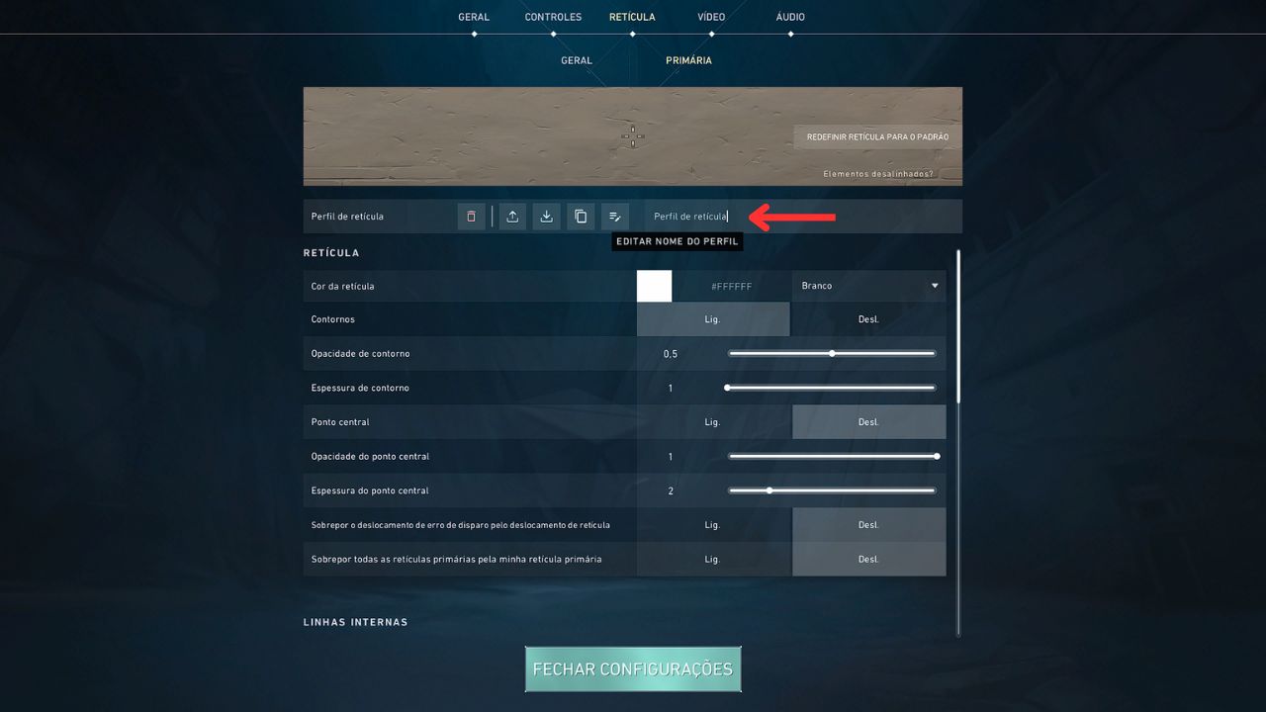Open the PRIMÁRIA crosshair subtab
The image size is (1266, 712).
pyautogui.click(x=687, y=60)
